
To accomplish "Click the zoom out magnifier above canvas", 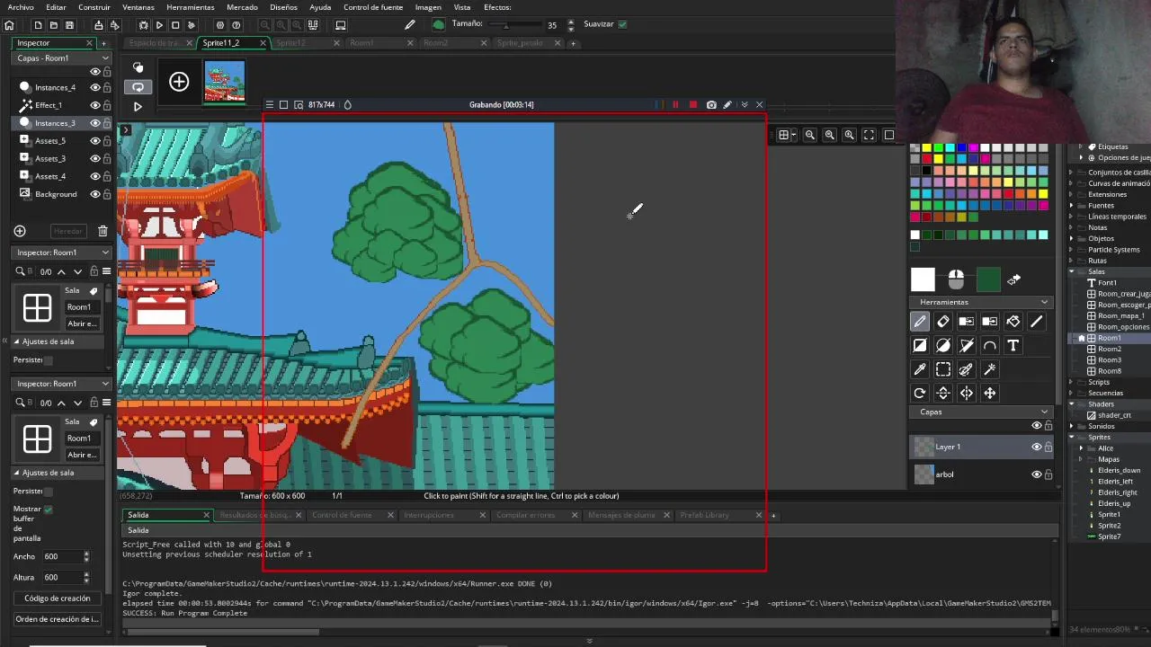I will 810,135.
